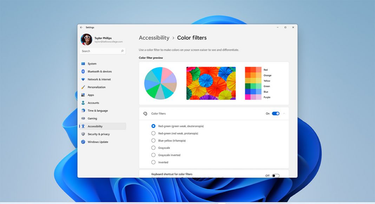Image resolution: width=375 pixels, height=204 pixels.
Task: Select Red-green green weak deuteranopia option
Action: pyautogui.click(x=153, y=126)
